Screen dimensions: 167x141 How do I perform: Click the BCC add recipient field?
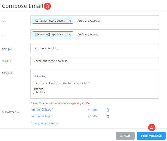pyautogui.click(x=94, y=48)
